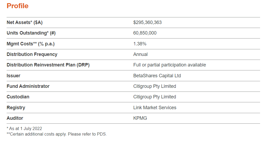
Task: Click the As at 1 July 2022 footnote
Action: point(24,129)
